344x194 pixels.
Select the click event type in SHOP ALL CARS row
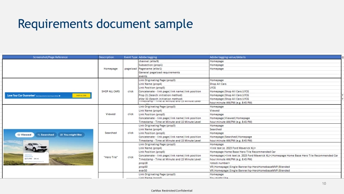click(x=131, y=91)
